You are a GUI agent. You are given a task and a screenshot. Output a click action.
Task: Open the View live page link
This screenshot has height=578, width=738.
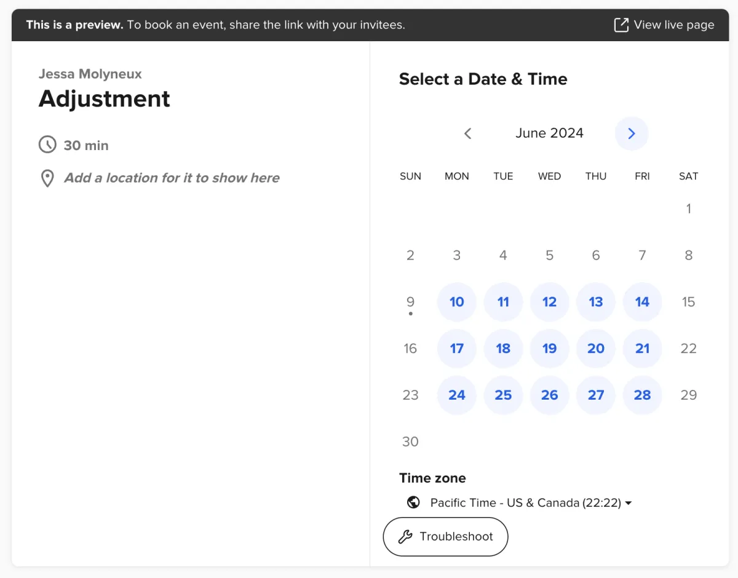pyautogui.click(x=664, y=25)
